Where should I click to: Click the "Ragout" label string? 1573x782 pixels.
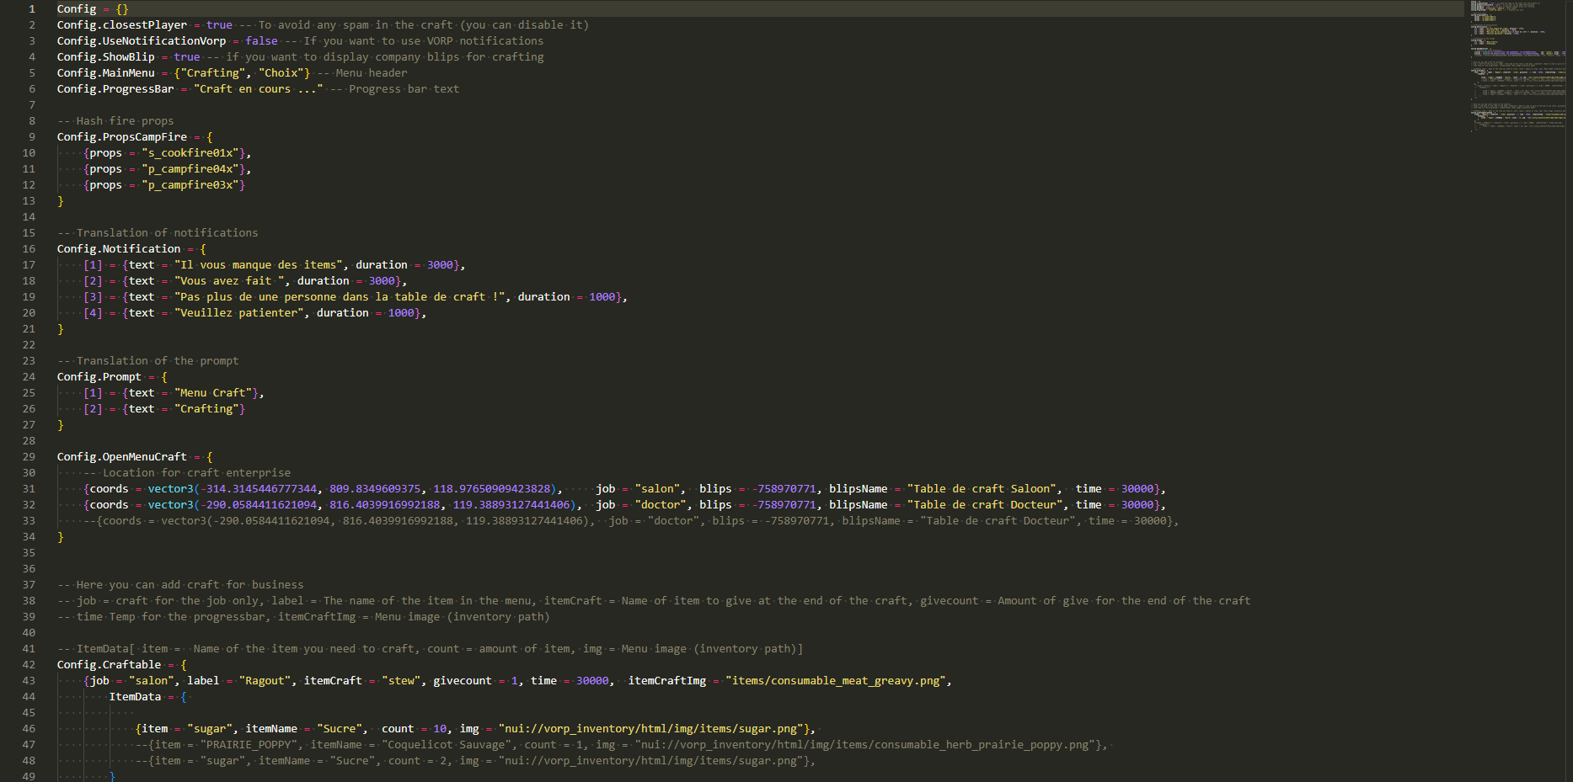pyautogui.click(x=265, y=681)
